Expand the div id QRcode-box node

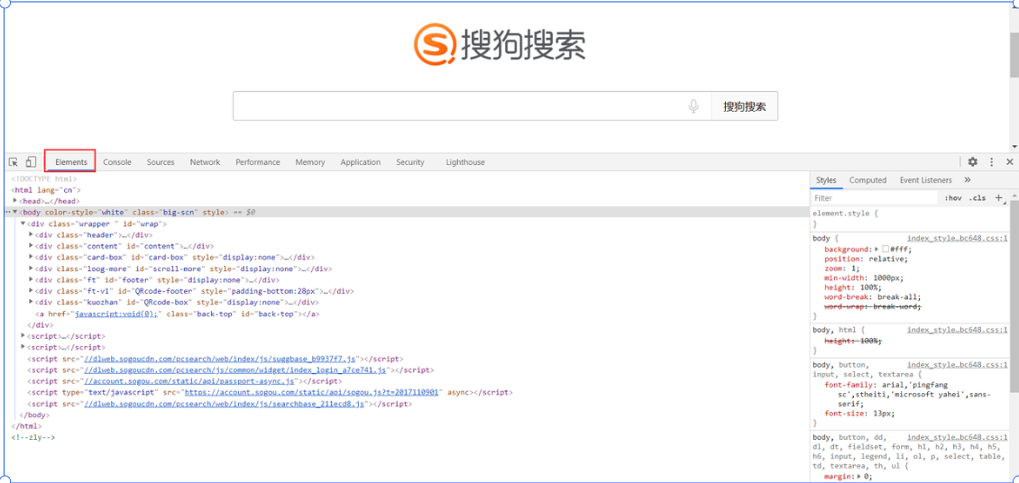point(32,302)
